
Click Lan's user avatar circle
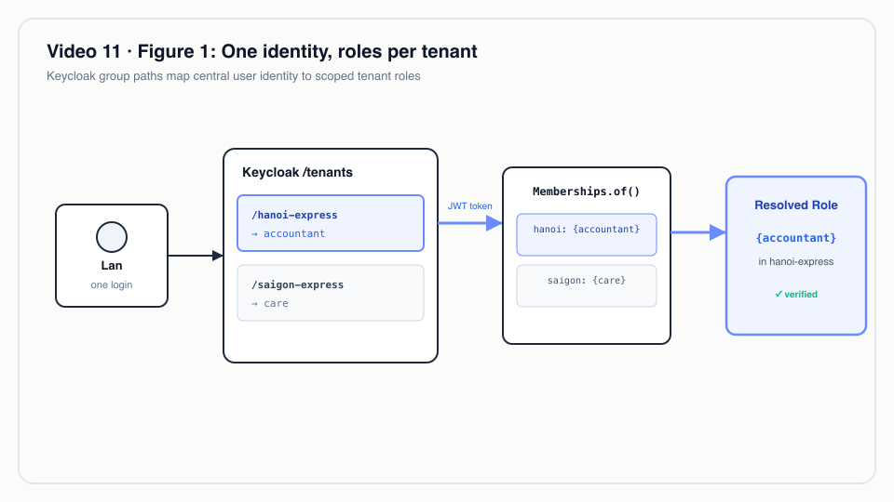[112, 237]
